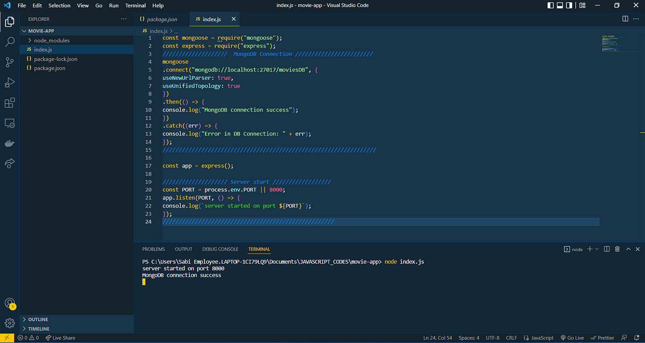Open the Explorer view in activity bar

(x=10, y=21)
